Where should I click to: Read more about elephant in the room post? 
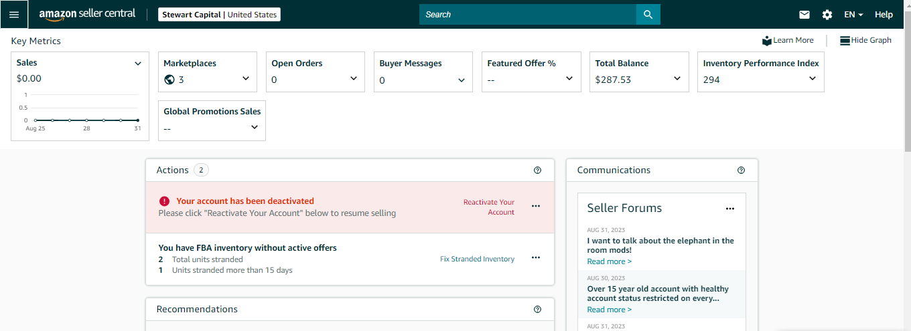pyautogui.click(x=609, y=261)
